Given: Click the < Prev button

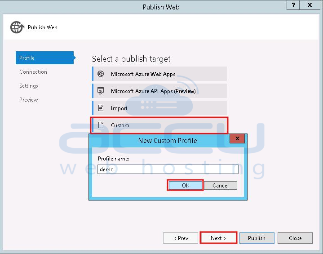Looking at the screenshot, I should (181, 238).
